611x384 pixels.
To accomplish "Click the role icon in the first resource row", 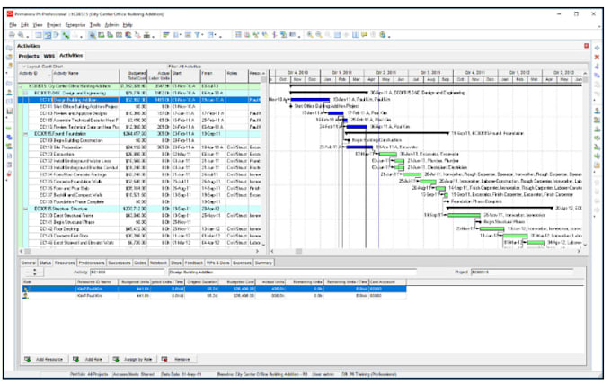I will [26, 290].
